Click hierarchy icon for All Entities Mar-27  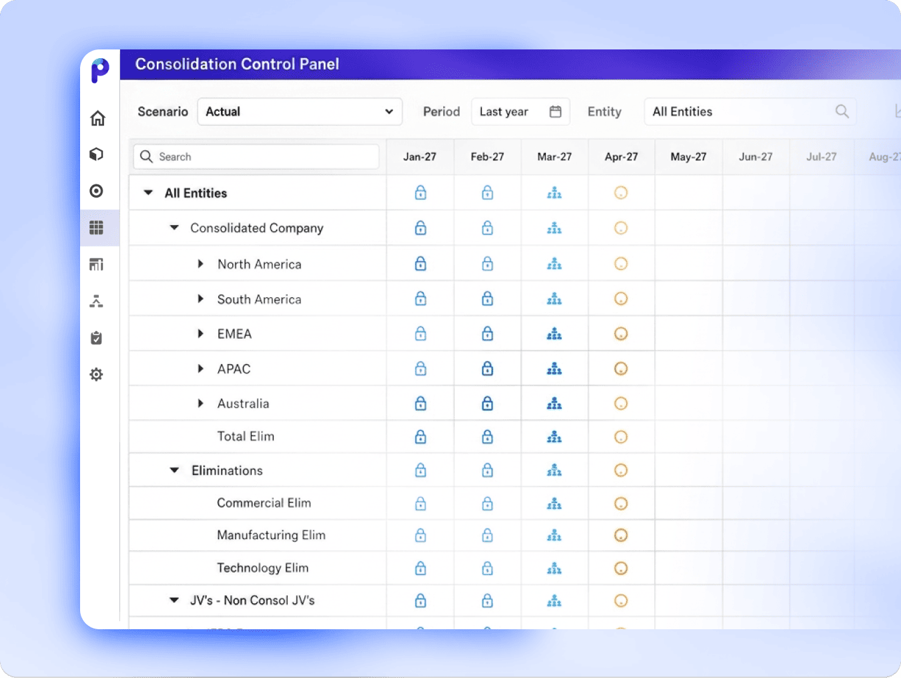(x=555, y=194)
